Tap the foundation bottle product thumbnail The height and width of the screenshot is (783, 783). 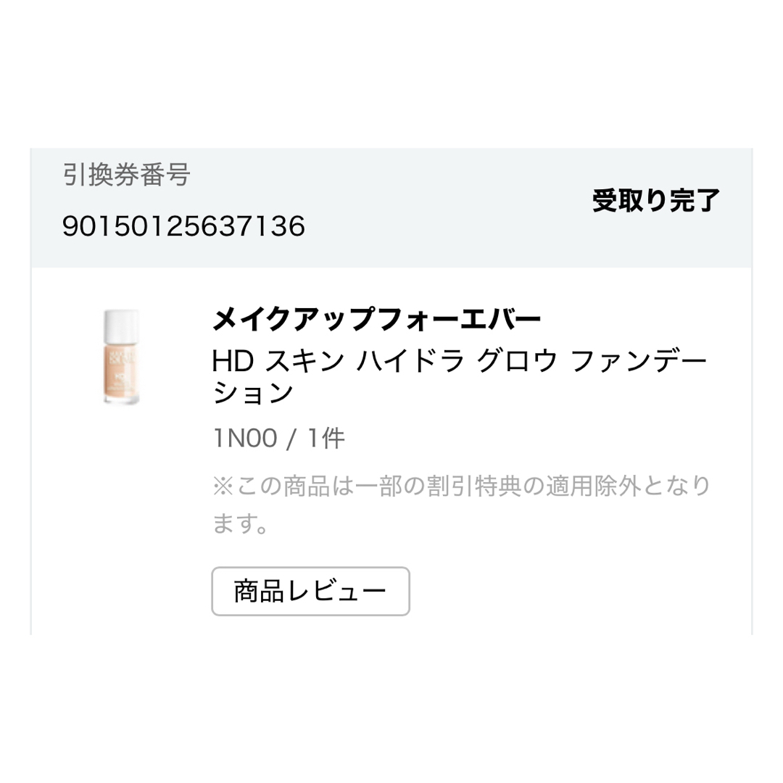tap(121, 357)
